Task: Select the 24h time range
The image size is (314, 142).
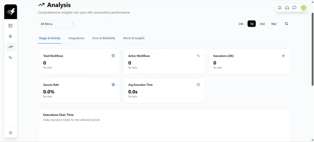Action: [241, 24]
